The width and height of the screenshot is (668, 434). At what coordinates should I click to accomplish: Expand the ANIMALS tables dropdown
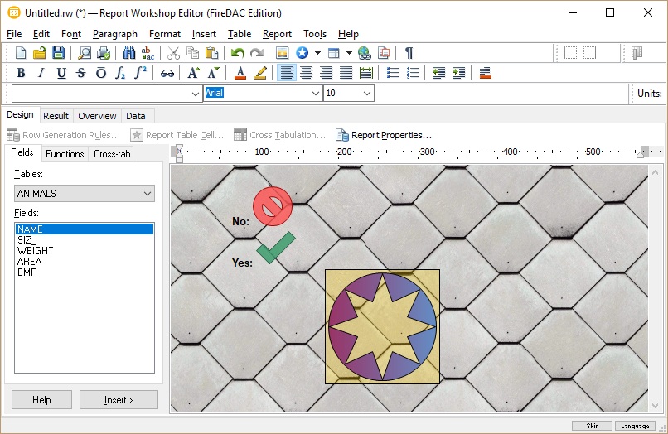(x=148, y=194)
